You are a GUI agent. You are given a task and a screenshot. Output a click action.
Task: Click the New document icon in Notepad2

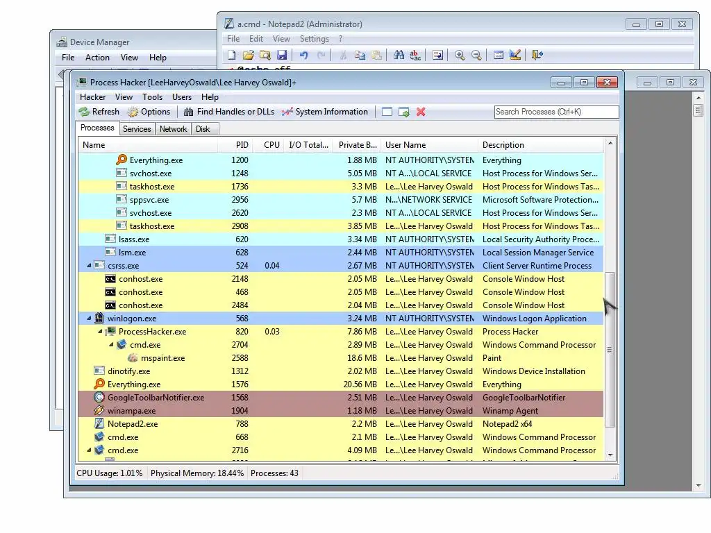coord(232,55)
